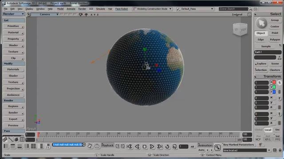Click the red current-frame timeline marker
The image size is (284, 159).
pyautogui.click(x=39, y=134)
